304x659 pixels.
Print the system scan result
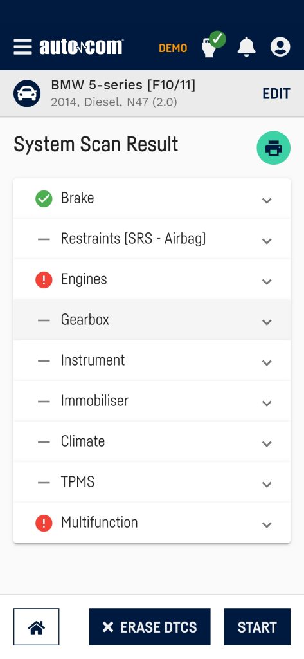tap(273, 148)
